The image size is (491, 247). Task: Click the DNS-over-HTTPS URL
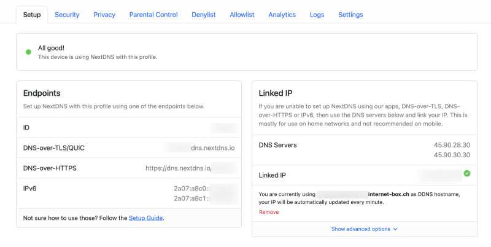point(190,168)
